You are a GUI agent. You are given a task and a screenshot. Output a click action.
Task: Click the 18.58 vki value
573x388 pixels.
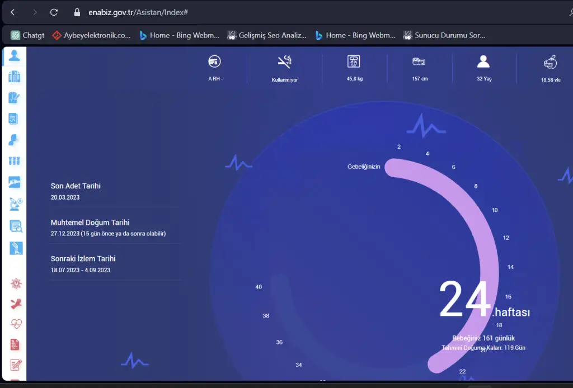tap(551, 80)
